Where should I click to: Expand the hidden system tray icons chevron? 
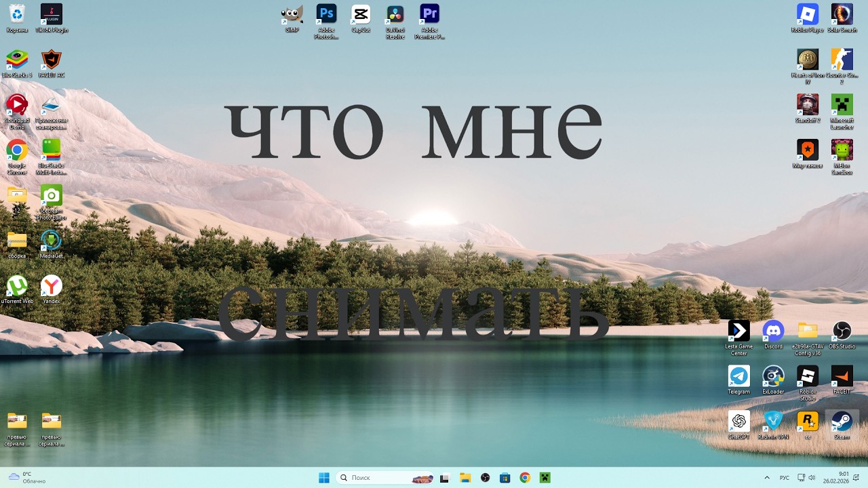click(767, 478)
